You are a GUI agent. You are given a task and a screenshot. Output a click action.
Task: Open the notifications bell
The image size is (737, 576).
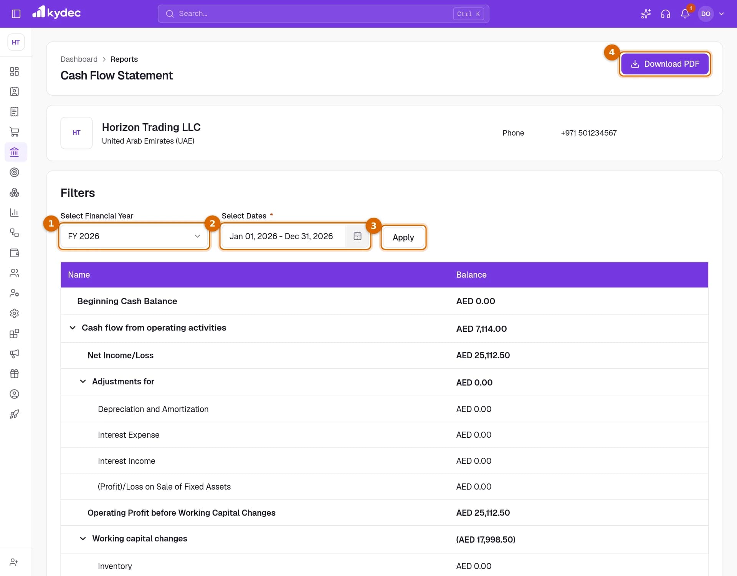(685, 14)
